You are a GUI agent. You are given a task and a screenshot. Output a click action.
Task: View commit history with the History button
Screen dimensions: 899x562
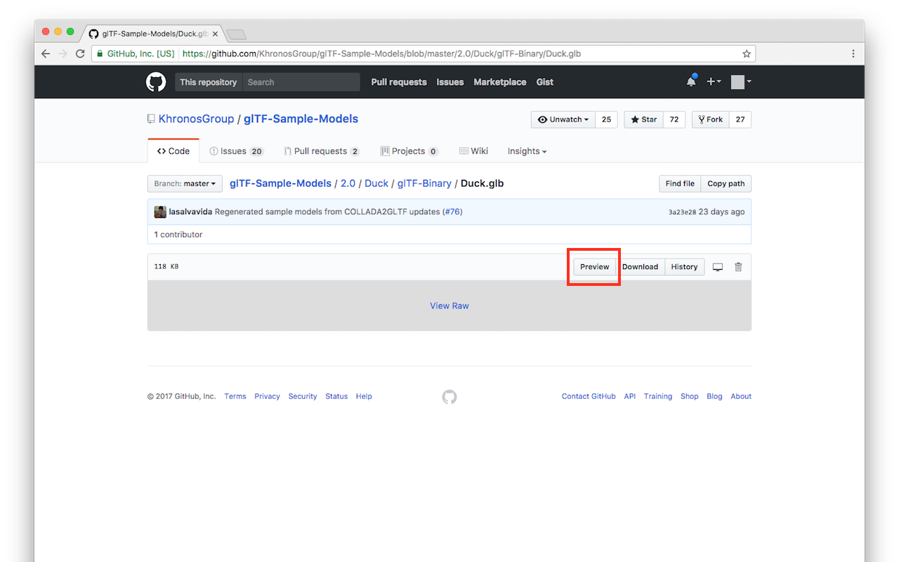pyautogui.click(x=684, y=266)
